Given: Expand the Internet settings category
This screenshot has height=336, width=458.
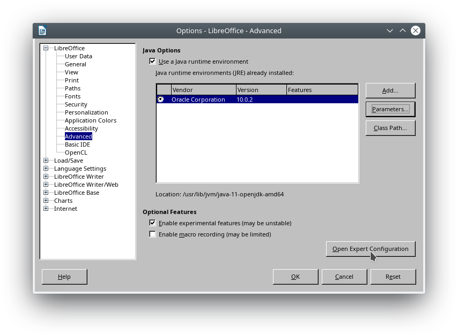Looking at the screenshot, I should (x=46, y=209).
